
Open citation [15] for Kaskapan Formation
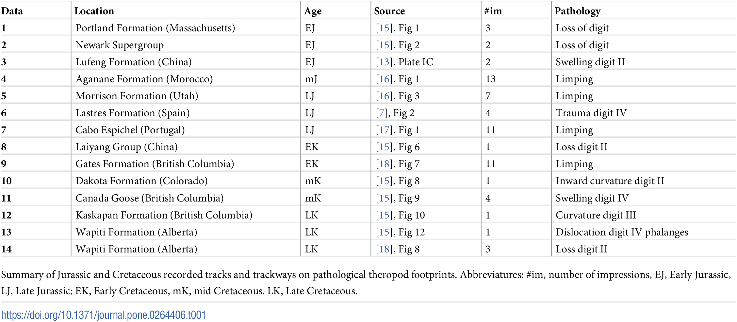tap(384, 215)
